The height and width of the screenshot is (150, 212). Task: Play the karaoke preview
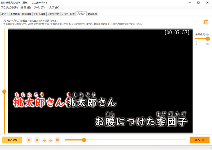[29, 140]
